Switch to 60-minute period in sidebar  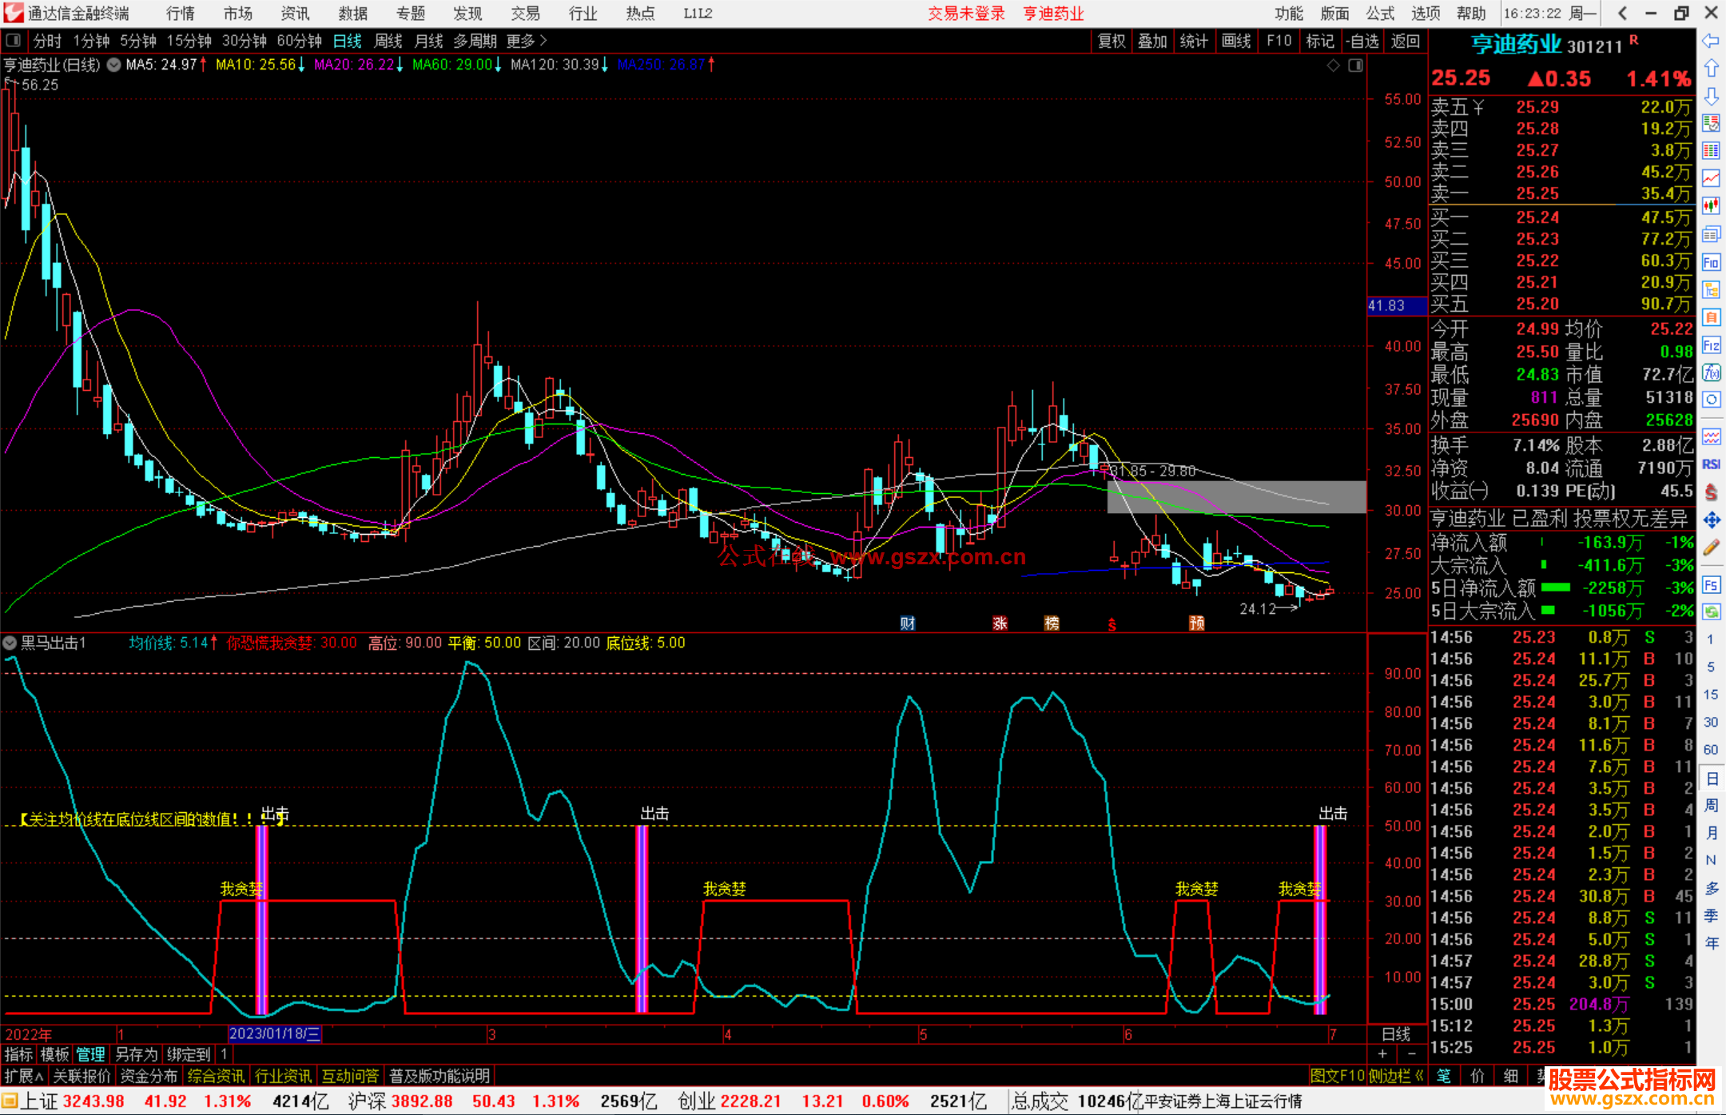pyautogui.click(x=1711, y=750)
